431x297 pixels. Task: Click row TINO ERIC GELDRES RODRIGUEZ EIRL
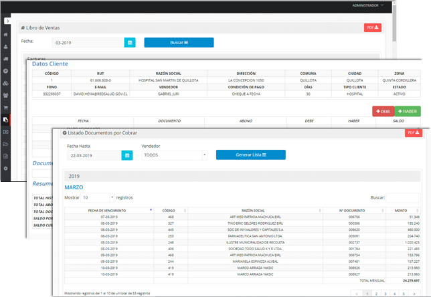pos(242,223)
